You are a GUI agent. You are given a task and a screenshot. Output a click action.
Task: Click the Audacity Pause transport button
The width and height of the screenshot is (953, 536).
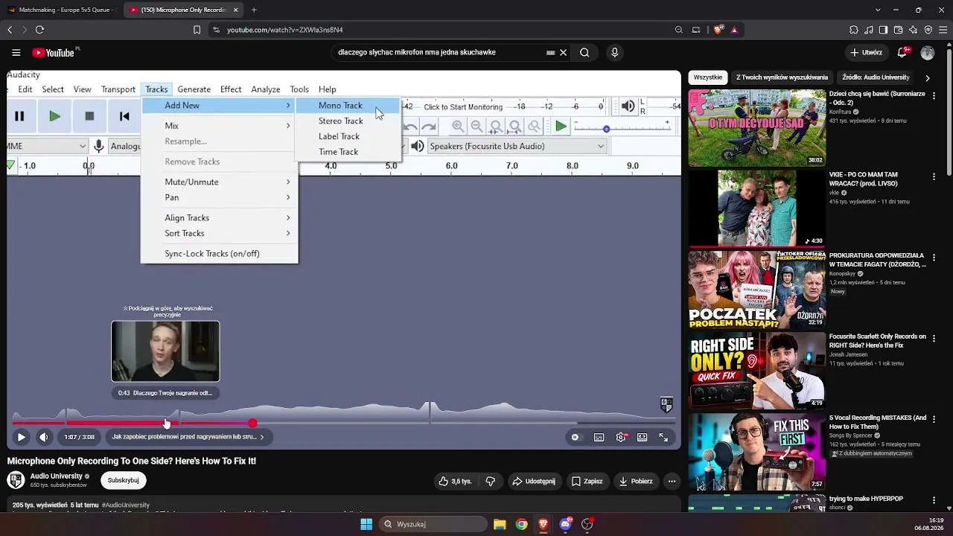pos(19,116)
